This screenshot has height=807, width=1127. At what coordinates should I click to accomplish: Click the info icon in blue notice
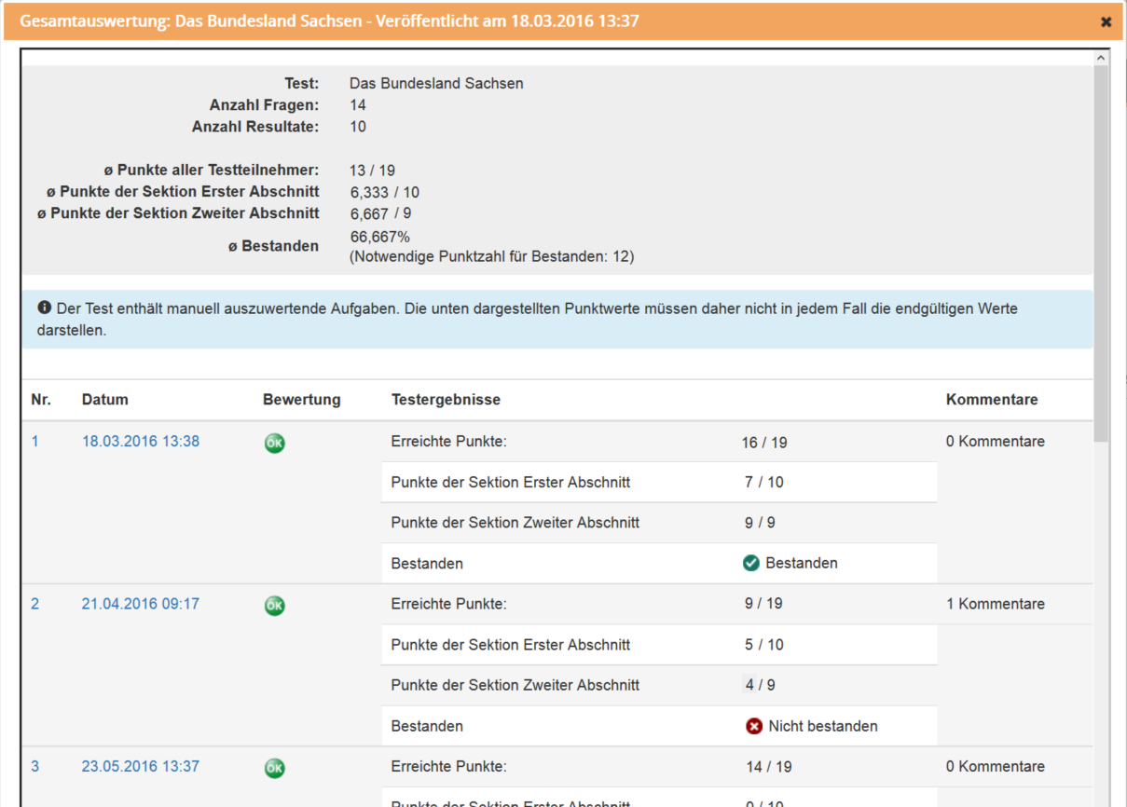[x=44, y=308]
